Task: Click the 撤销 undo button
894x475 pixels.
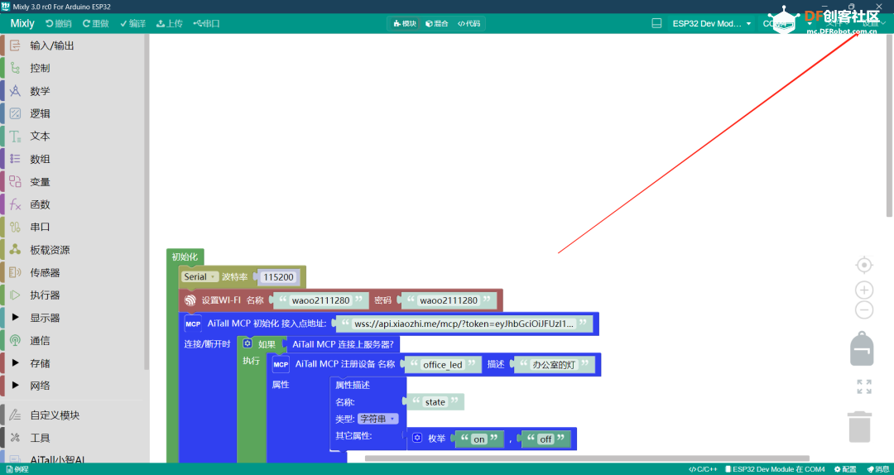Action: click(59, 23)
